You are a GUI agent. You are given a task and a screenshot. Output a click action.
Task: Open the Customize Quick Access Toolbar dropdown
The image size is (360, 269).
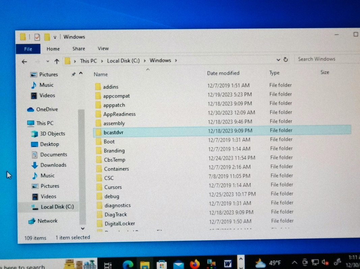click(55, 37)
